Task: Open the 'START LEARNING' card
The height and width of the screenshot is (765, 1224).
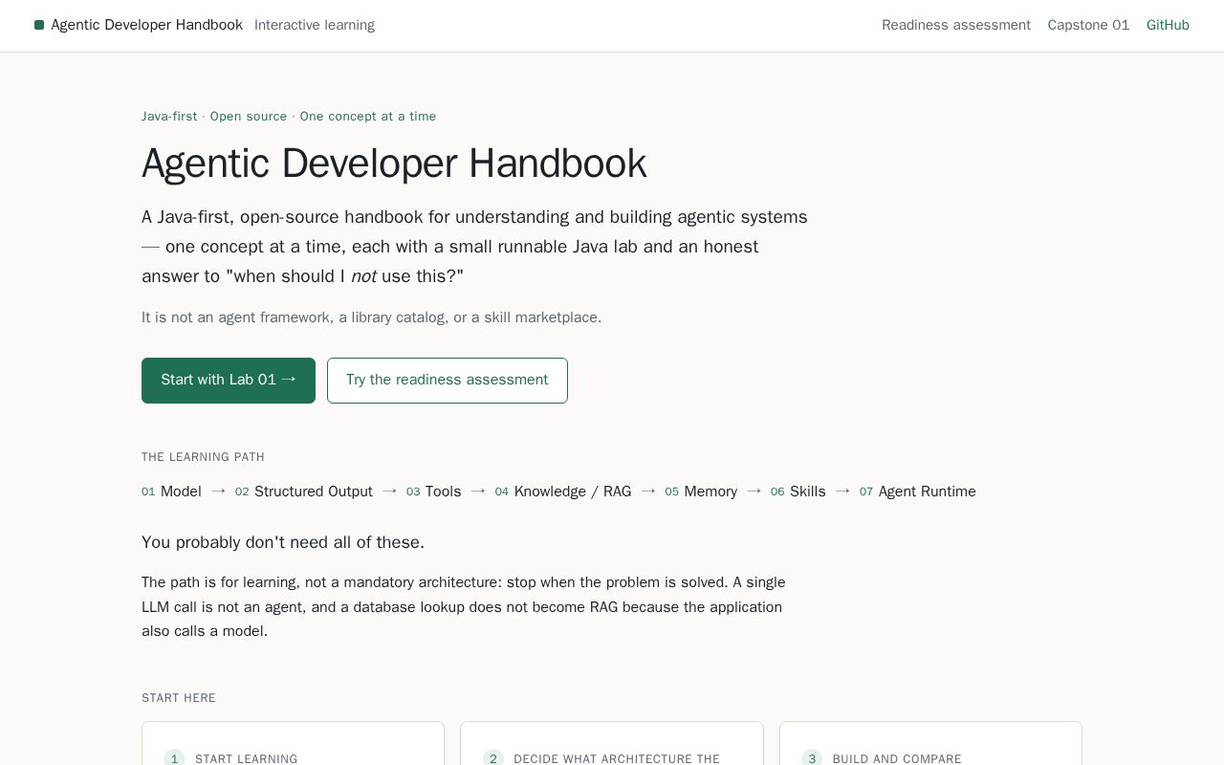Action: (x=293, y=744)
